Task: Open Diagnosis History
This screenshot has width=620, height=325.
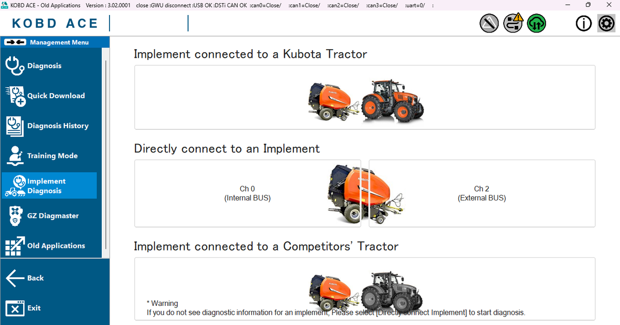Action: pos(49,126)
